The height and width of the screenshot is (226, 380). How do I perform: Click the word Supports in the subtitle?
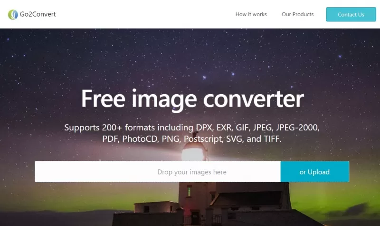(82, 128)
